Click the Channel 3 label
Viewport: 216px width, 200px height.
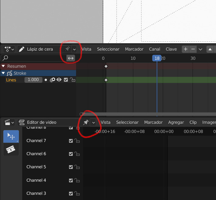tap(36, 193)
